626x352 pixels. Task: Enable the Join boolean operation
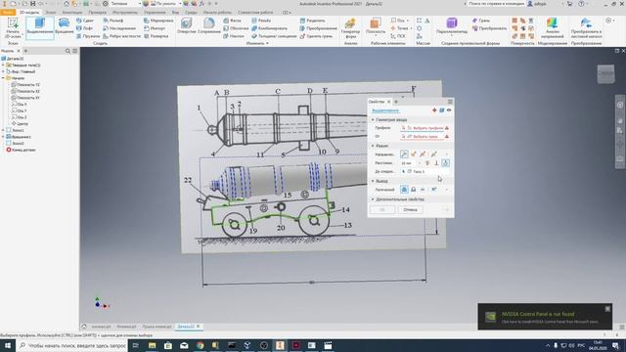pyautogui.click(x=404, y=189)
